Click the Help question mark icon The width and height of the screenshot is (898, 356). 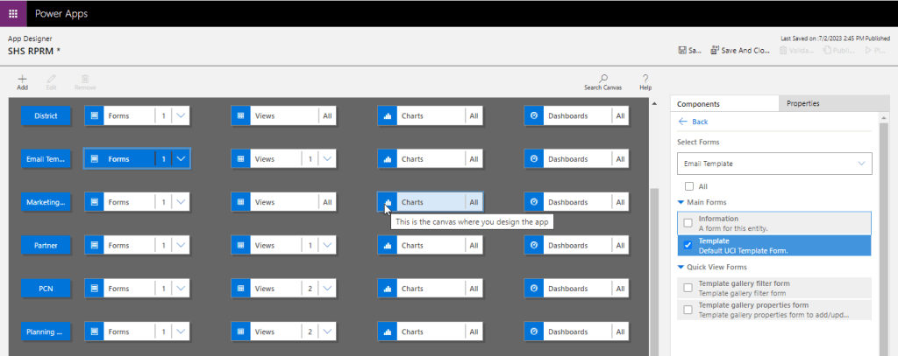[x=645, y=78]
